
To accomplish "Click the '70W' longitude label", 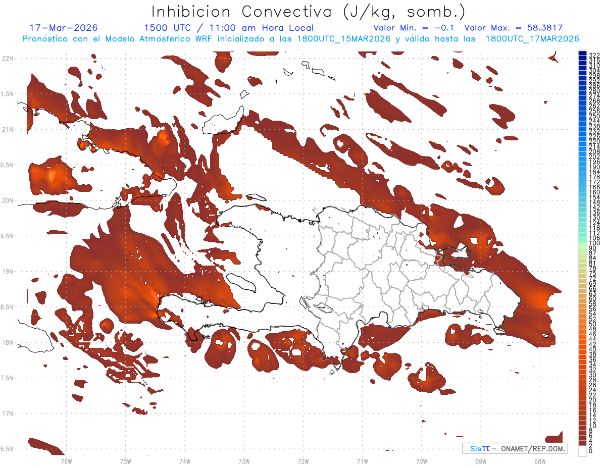I will click(422, 461).
